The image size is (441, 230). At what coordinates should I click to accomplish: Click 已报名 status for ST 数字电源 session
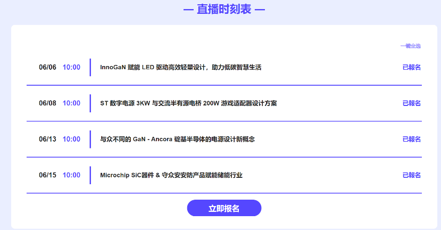pos(411,103)
